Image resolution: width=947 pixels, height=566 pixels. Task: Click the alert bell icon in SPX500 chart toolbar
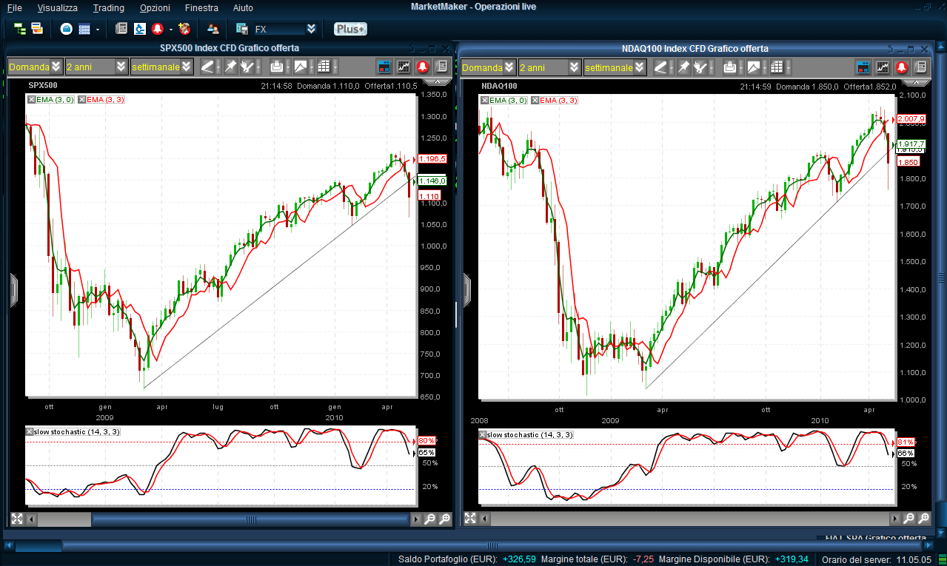(x=422, y=67)
